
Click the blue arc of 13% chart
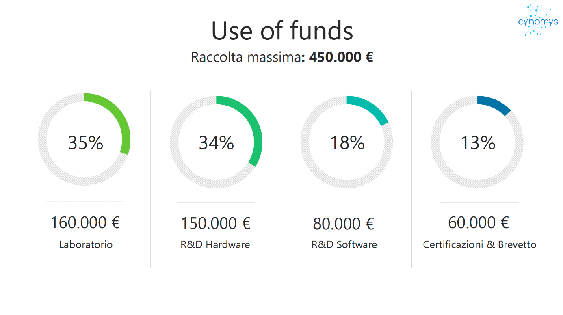tap(496, 104)
